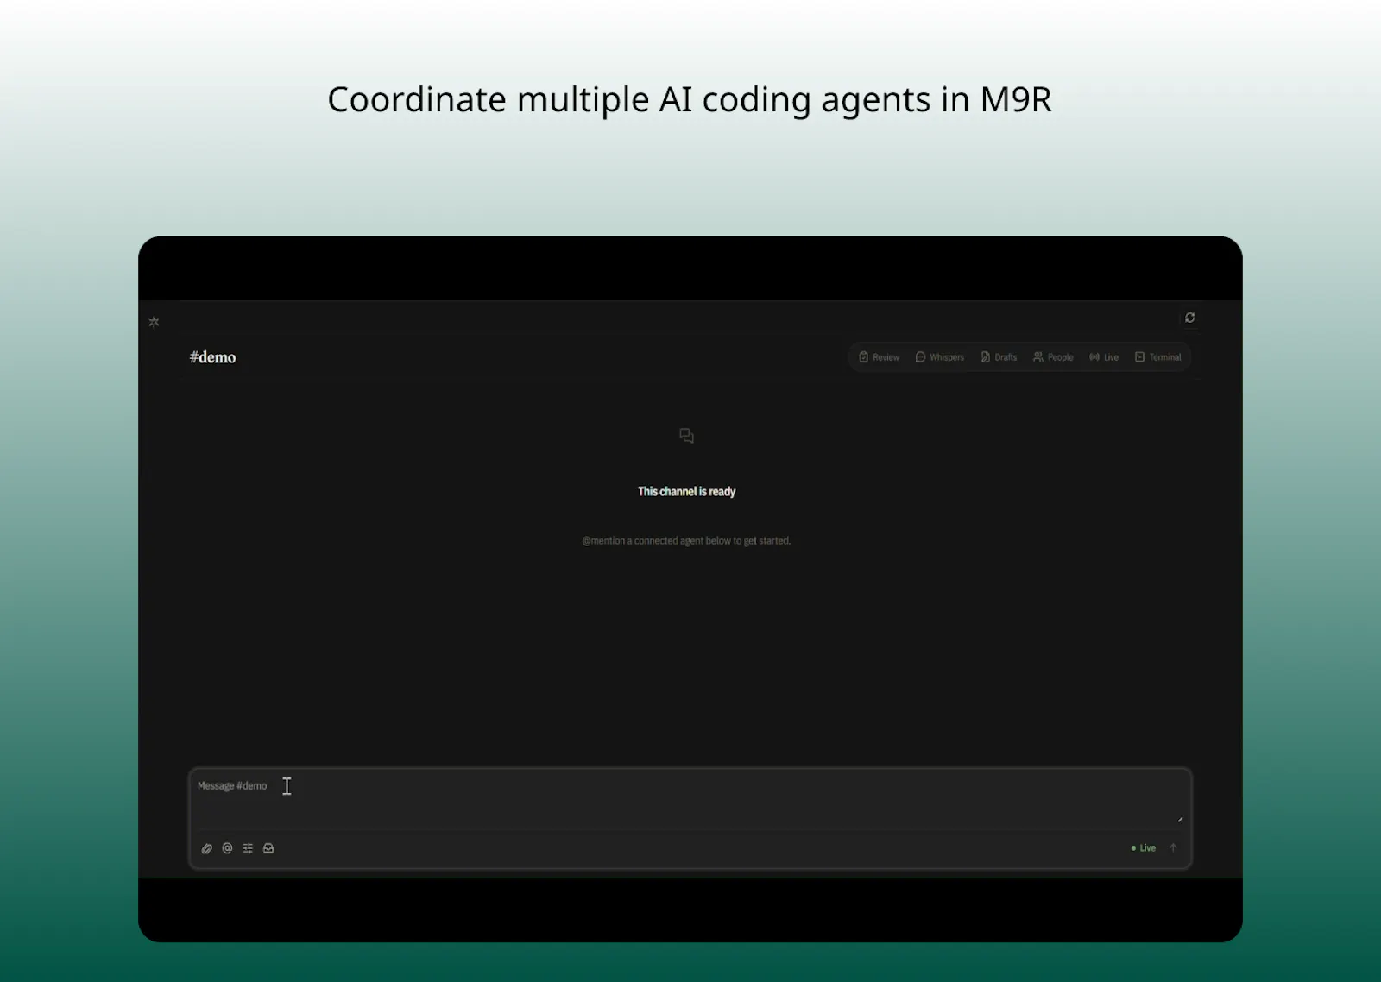The image size is (1381, 982).
Task: Click the @ mention icon in composer
Action: click(x=227, y=848)
